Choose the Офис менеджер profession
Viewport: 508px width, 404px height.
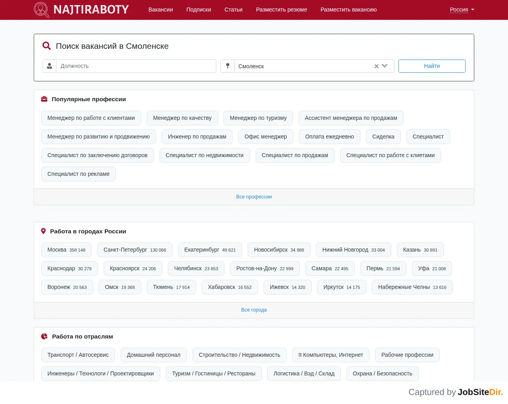[x=266, y=137]
